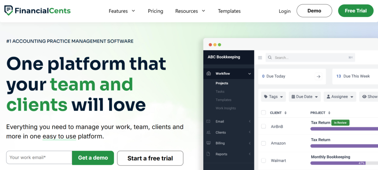This screenshot has height=170, width=378.
Task: Click the ABC Bookkeeping sidebar title
Action: coord(224,57)
